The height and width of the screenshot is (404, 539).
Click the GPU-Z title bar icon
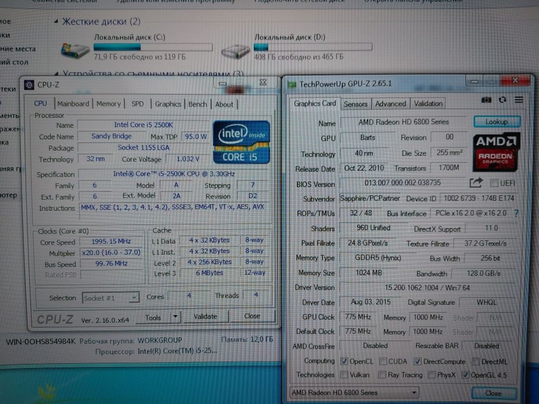[292, 84]
